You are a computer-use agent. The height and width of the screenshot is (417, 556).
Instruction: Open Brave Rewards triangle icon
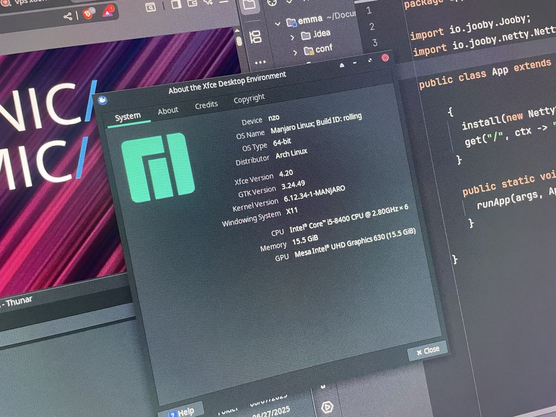pos(108,11)
